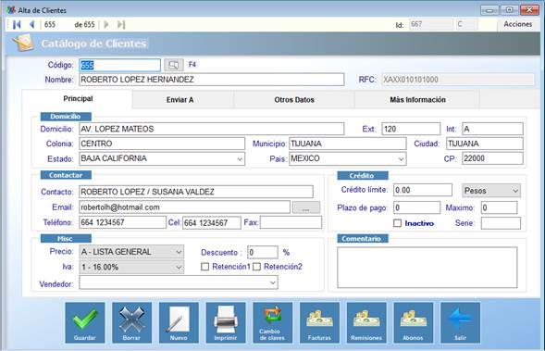Click the Guardar save button
The height and width of the screenshot is (351, 545).
coord(85,322)
